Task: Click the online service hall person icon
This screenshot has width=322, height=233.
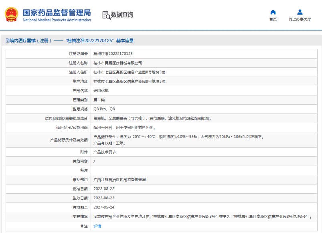Action: coord(300,12)
